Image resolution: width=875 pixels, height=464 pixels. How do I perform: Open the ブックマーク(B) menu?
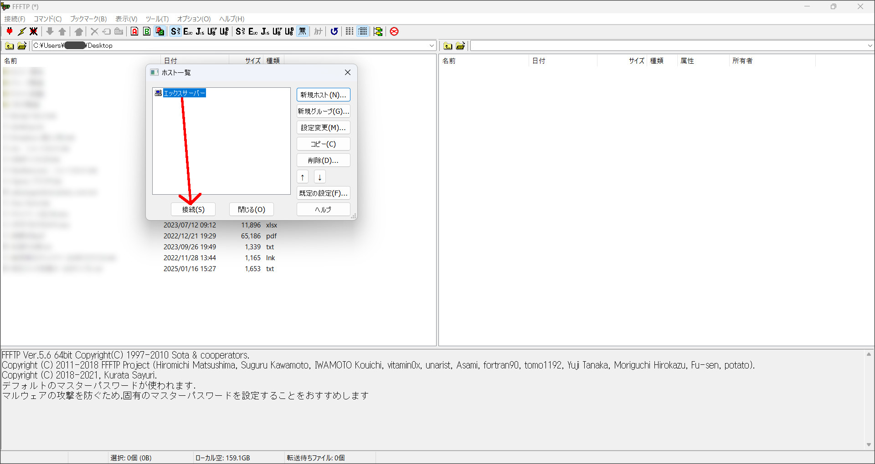click(88, 19)
